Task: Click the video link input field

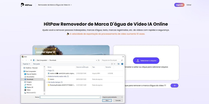Action: [147, 86]
